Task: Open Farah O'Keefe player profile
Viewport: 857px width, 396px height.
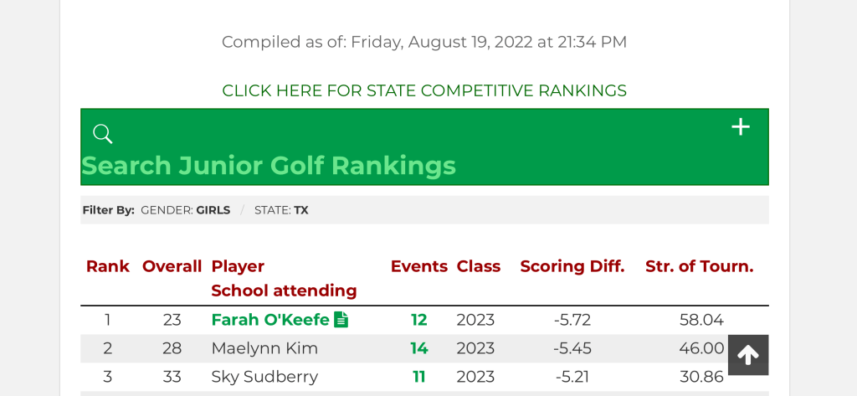Action: coord(269,320)
